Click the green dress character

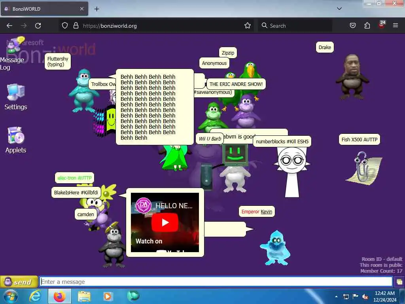tap(174, 158)
